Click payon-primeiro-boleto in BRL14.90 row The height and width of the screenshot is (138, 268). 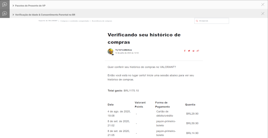pyautogui.click(x=166, y=133)
